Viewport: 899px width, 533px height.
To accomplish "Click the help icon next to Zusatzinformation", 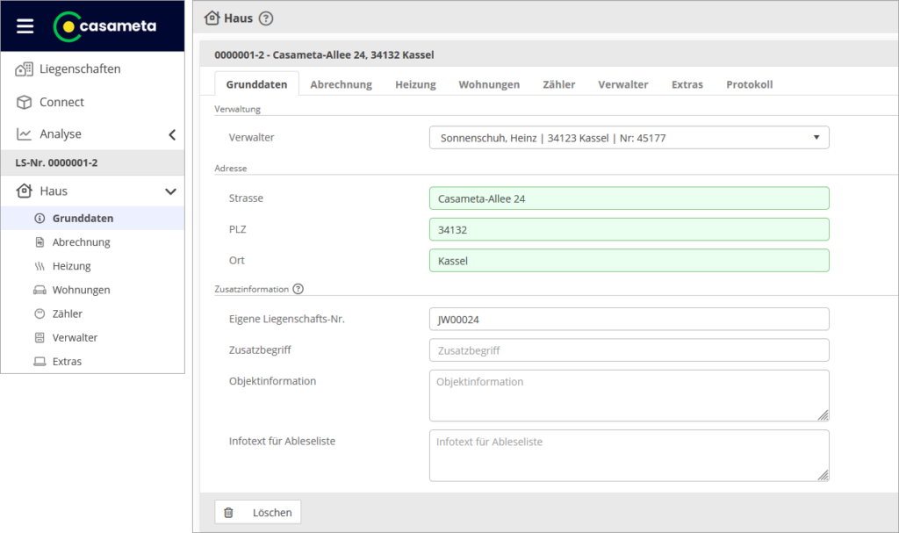I will (298, 289).
